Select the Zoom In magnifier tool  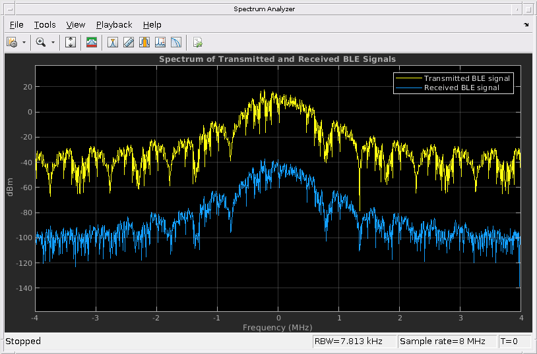pos(41,42)
